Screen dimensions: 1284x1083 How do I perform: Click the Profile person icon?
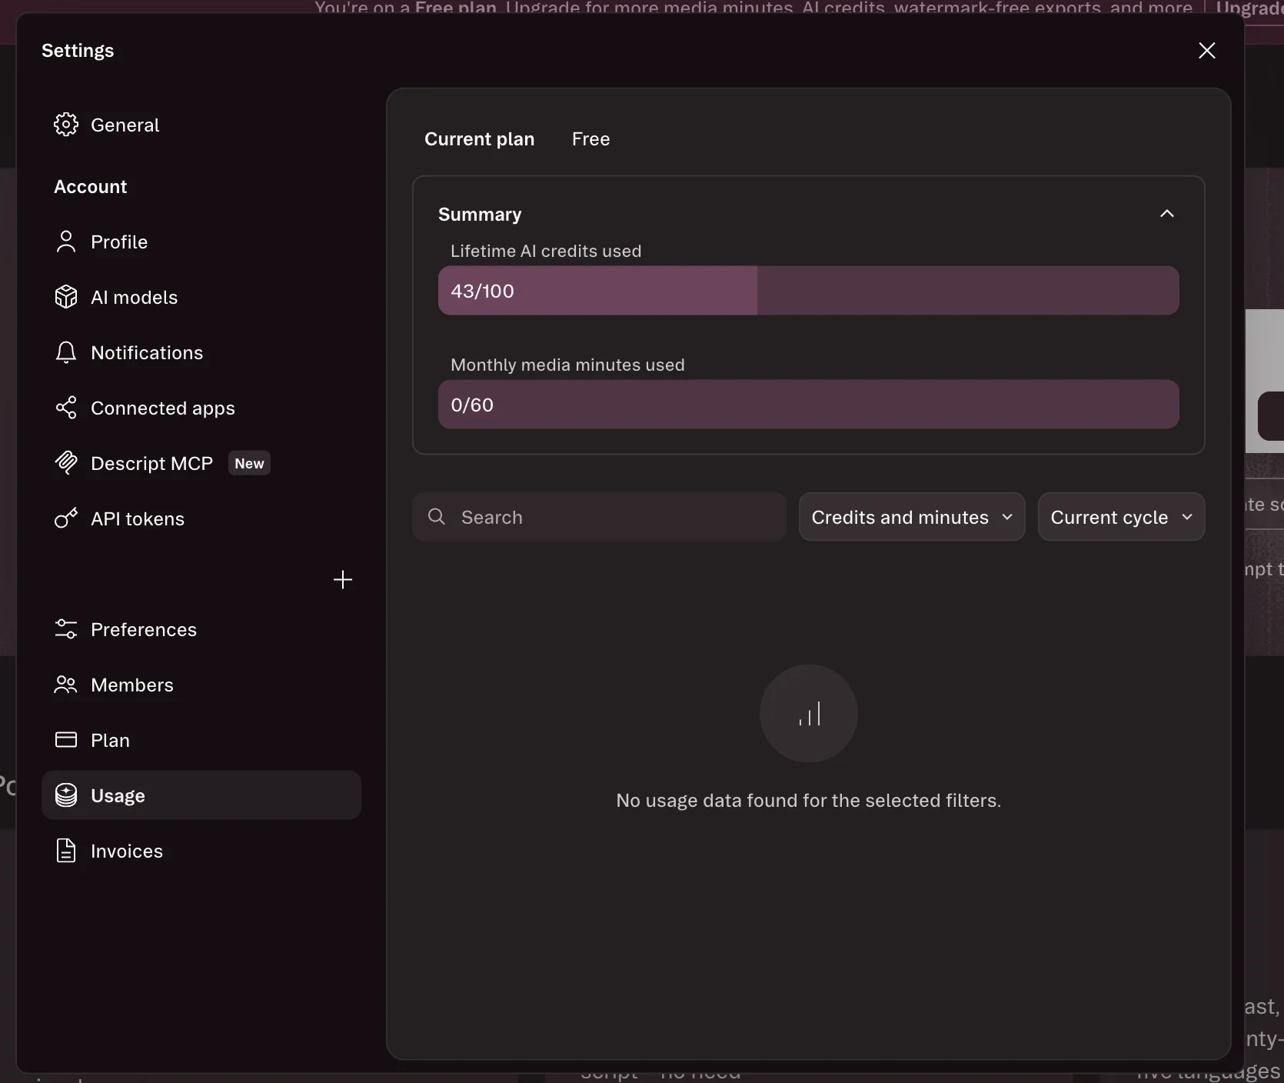click(x=66, y=242)
